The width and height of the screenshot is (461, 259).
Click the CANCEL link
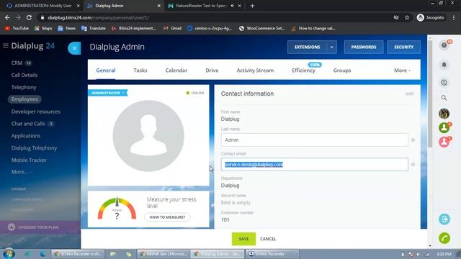point(268,239)
